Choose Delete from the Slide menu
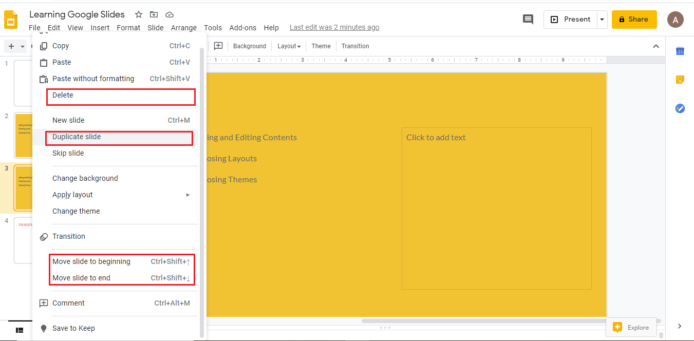Image resolution: width=694 pixels, height=341 pixels. tap(115, 95)
